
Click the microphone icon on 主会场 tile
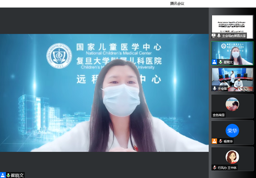[x=215, y=89]
